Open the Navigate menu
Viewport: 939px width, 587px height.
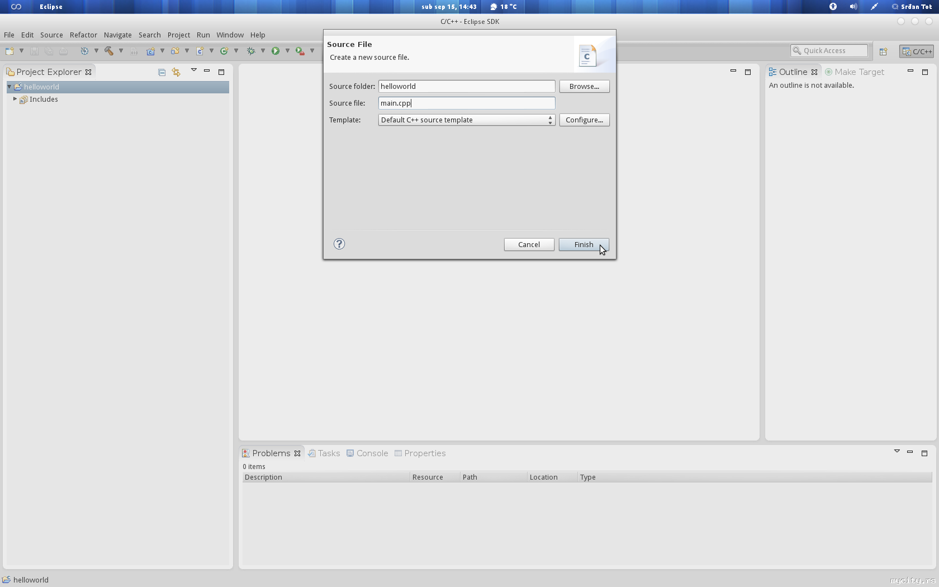coord(118,35)
